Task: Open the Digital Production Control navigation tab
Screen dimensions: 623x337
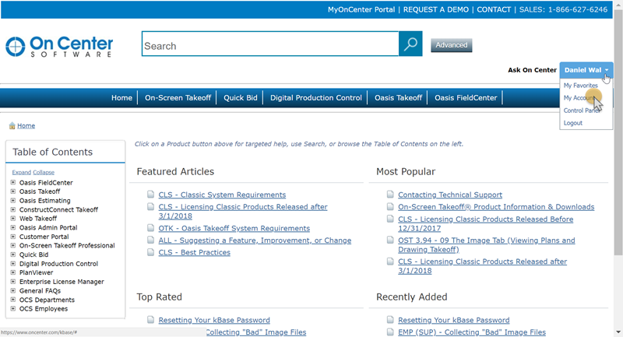Action: click(316, 97)
